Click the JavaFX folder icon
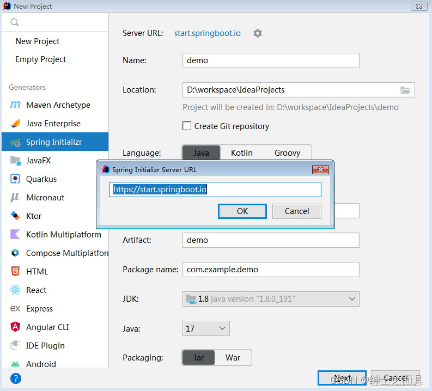432x391 pixels. (15, 161)
